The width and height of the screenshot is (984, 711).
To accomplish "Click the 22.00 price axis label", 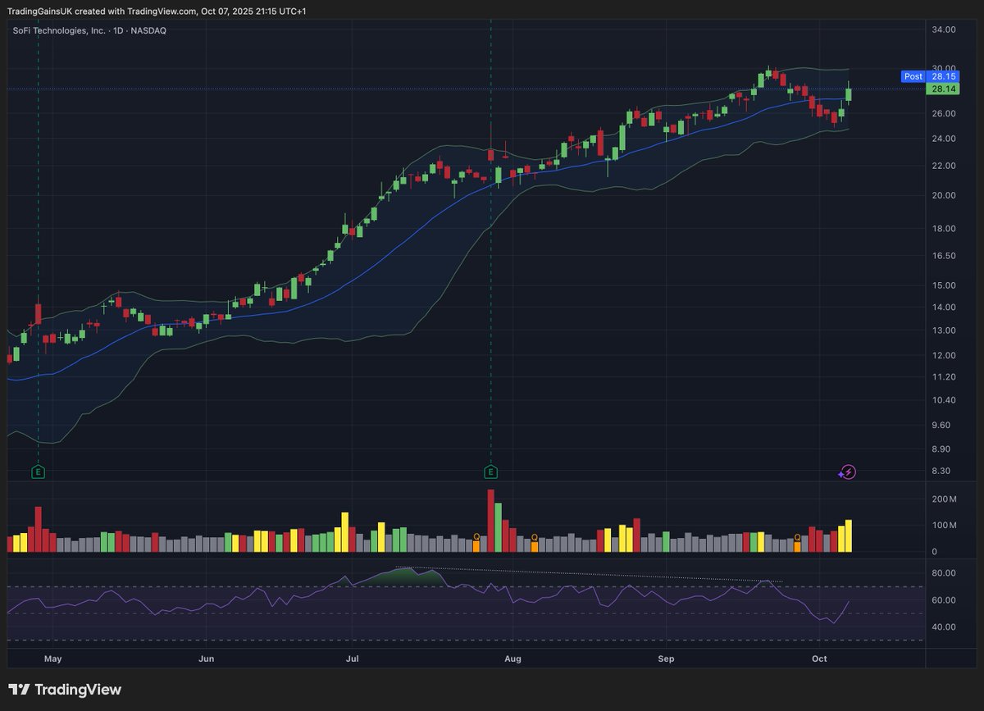I will click(945, 166).
